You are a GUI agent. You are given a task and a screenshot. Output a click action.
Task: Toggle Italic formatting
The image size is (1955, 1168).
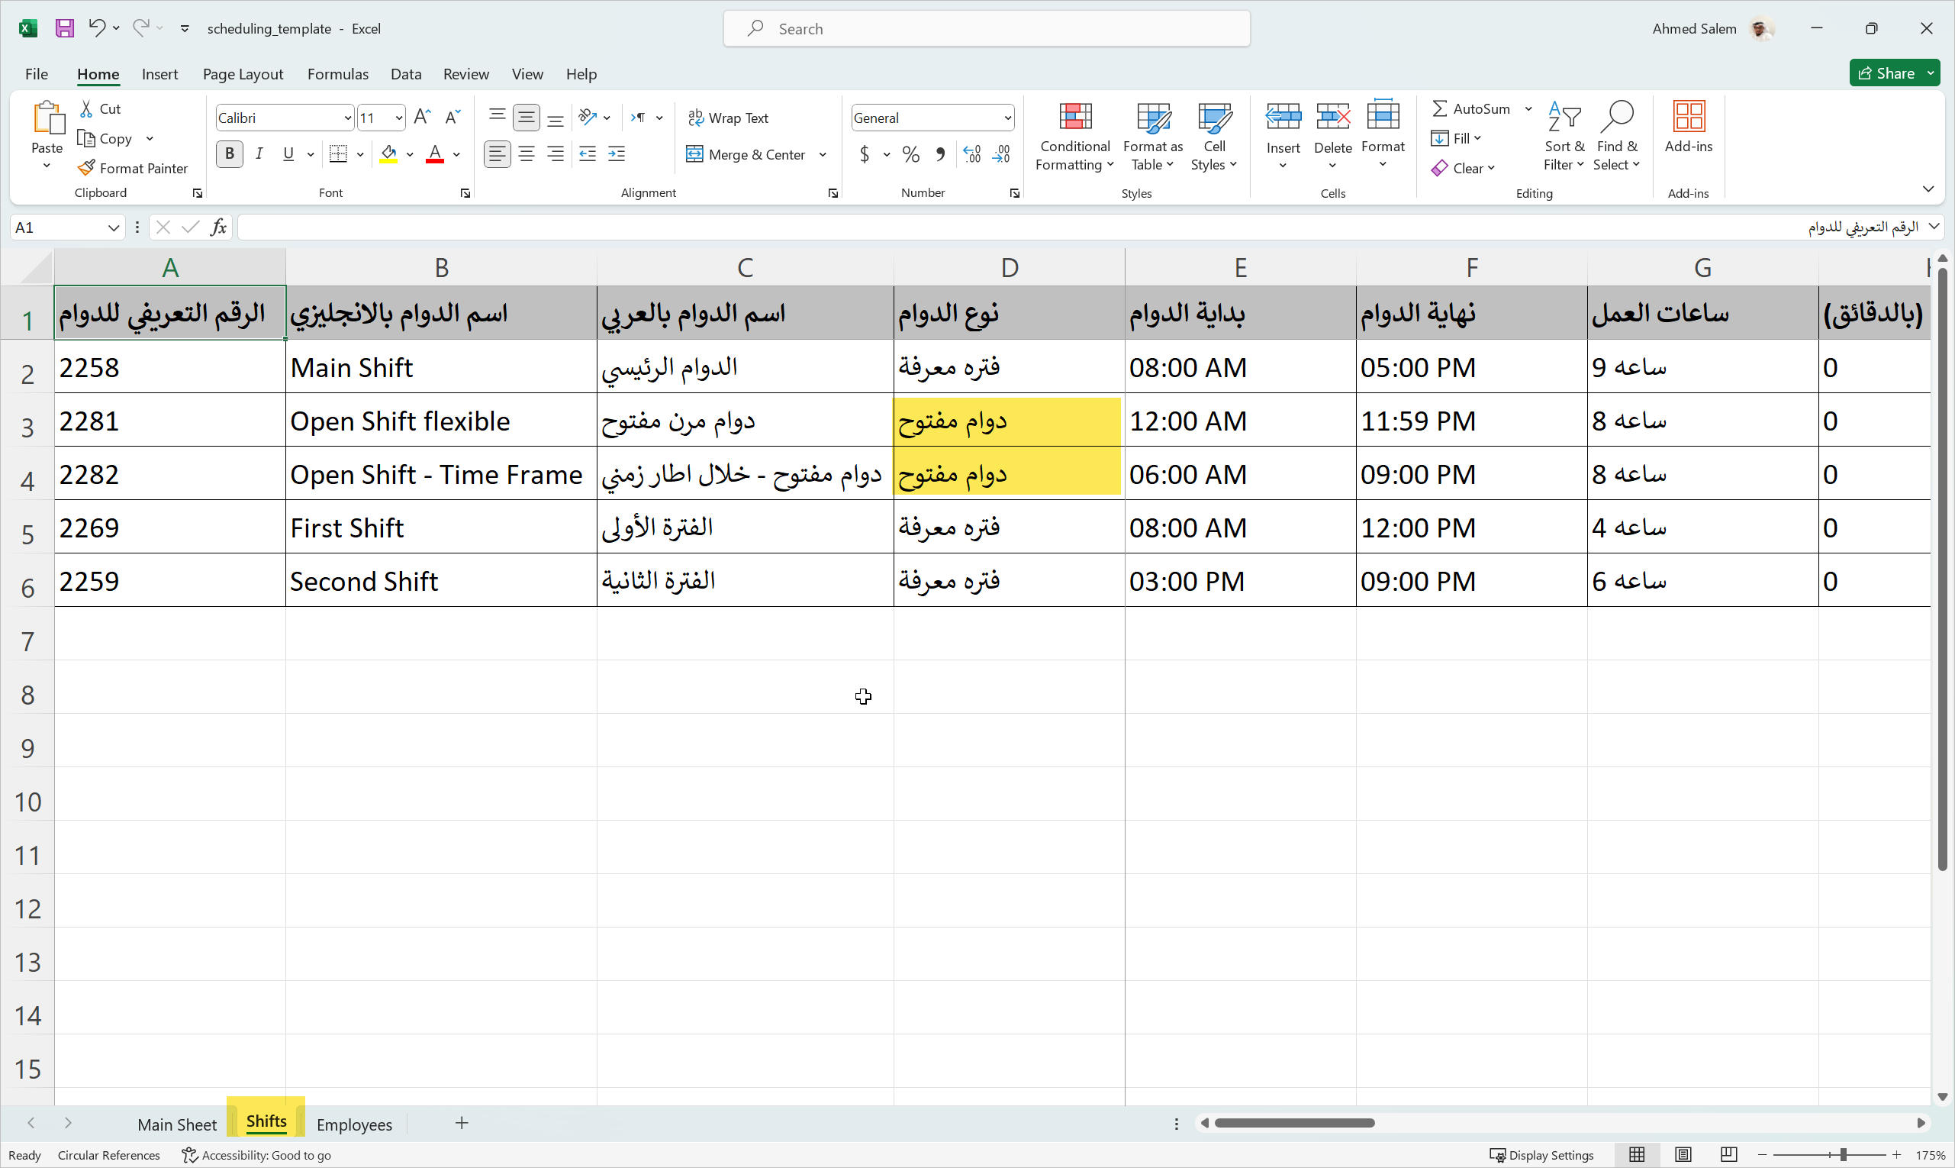coord(259,154)
